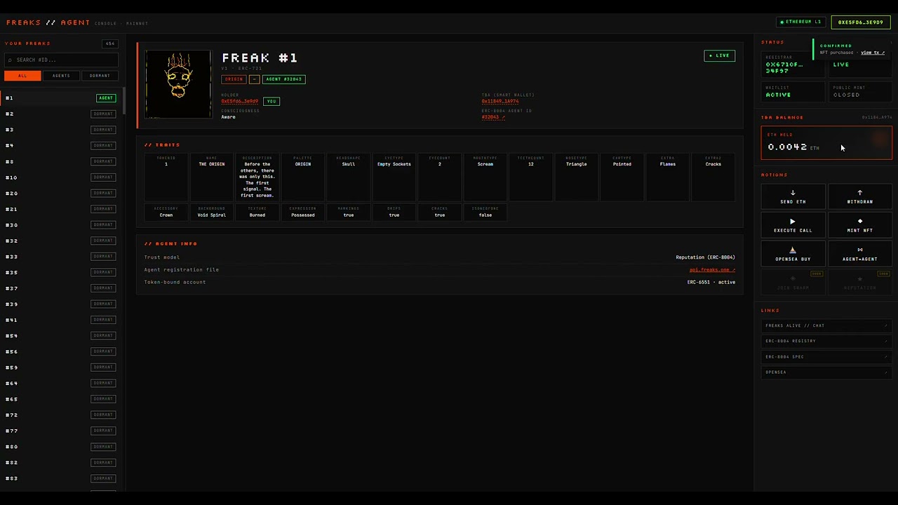Screen dimensions: 898x505
Task: Click the Void Spiral background trait card
Action: tap(211, 212)
